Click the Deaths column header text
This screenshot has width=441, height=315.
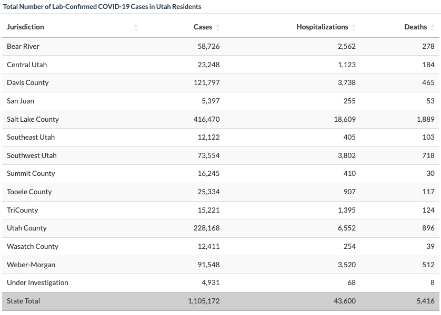(415, 27)
